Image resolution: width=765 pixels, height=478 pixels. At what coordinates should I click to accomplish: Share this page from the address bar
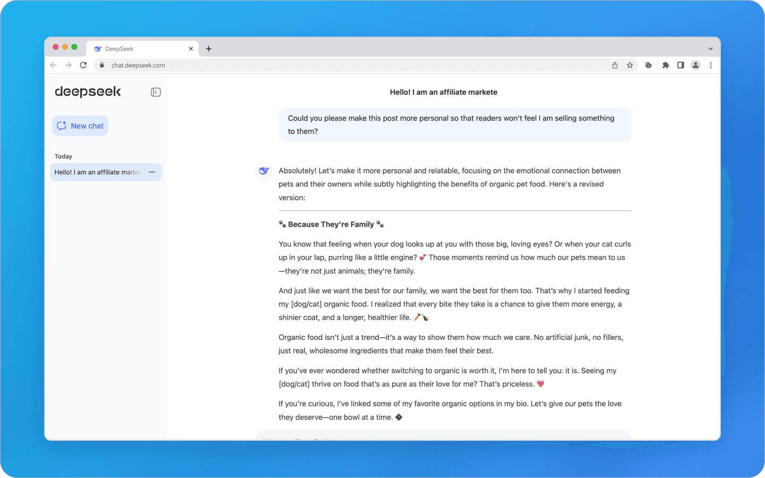click(615, 65)
